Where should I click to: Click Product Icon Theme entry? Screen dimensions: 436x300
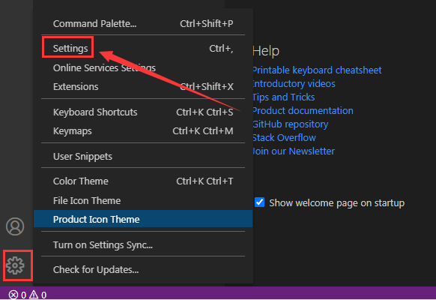click(x=143, y=219)
